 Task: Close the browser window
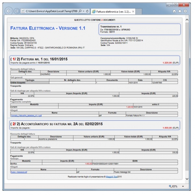(184, 5)
